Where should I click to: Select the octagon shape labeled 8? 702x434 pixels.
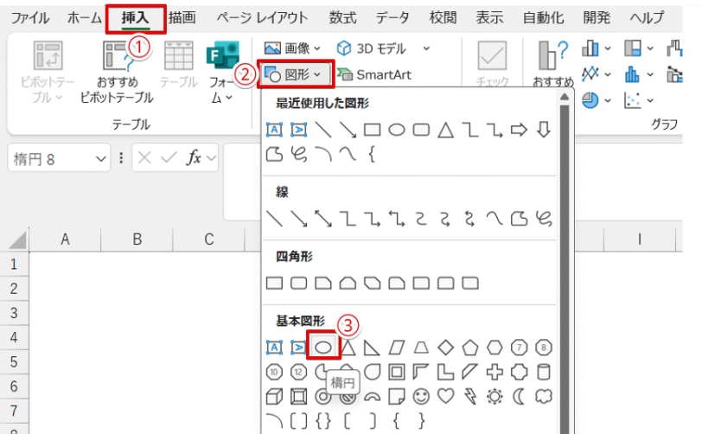(x=544, y=348)
